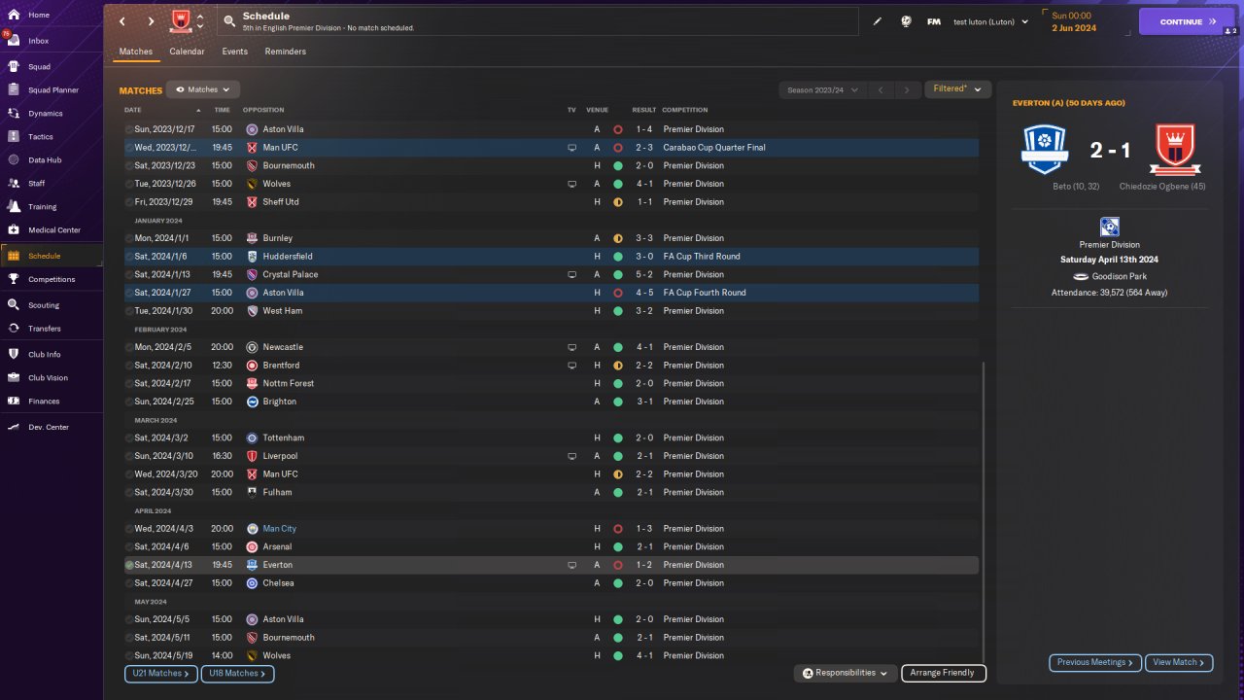The width and height of the screenshot is (1244, 700).
Task: Switch to the Calendar tab
Action: pyautogui.click(x=187, y=52)
